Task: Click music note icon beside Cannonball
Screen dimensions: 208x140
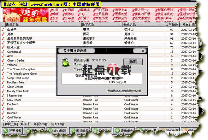Action: pyautogui.click(x=3, y=52)
